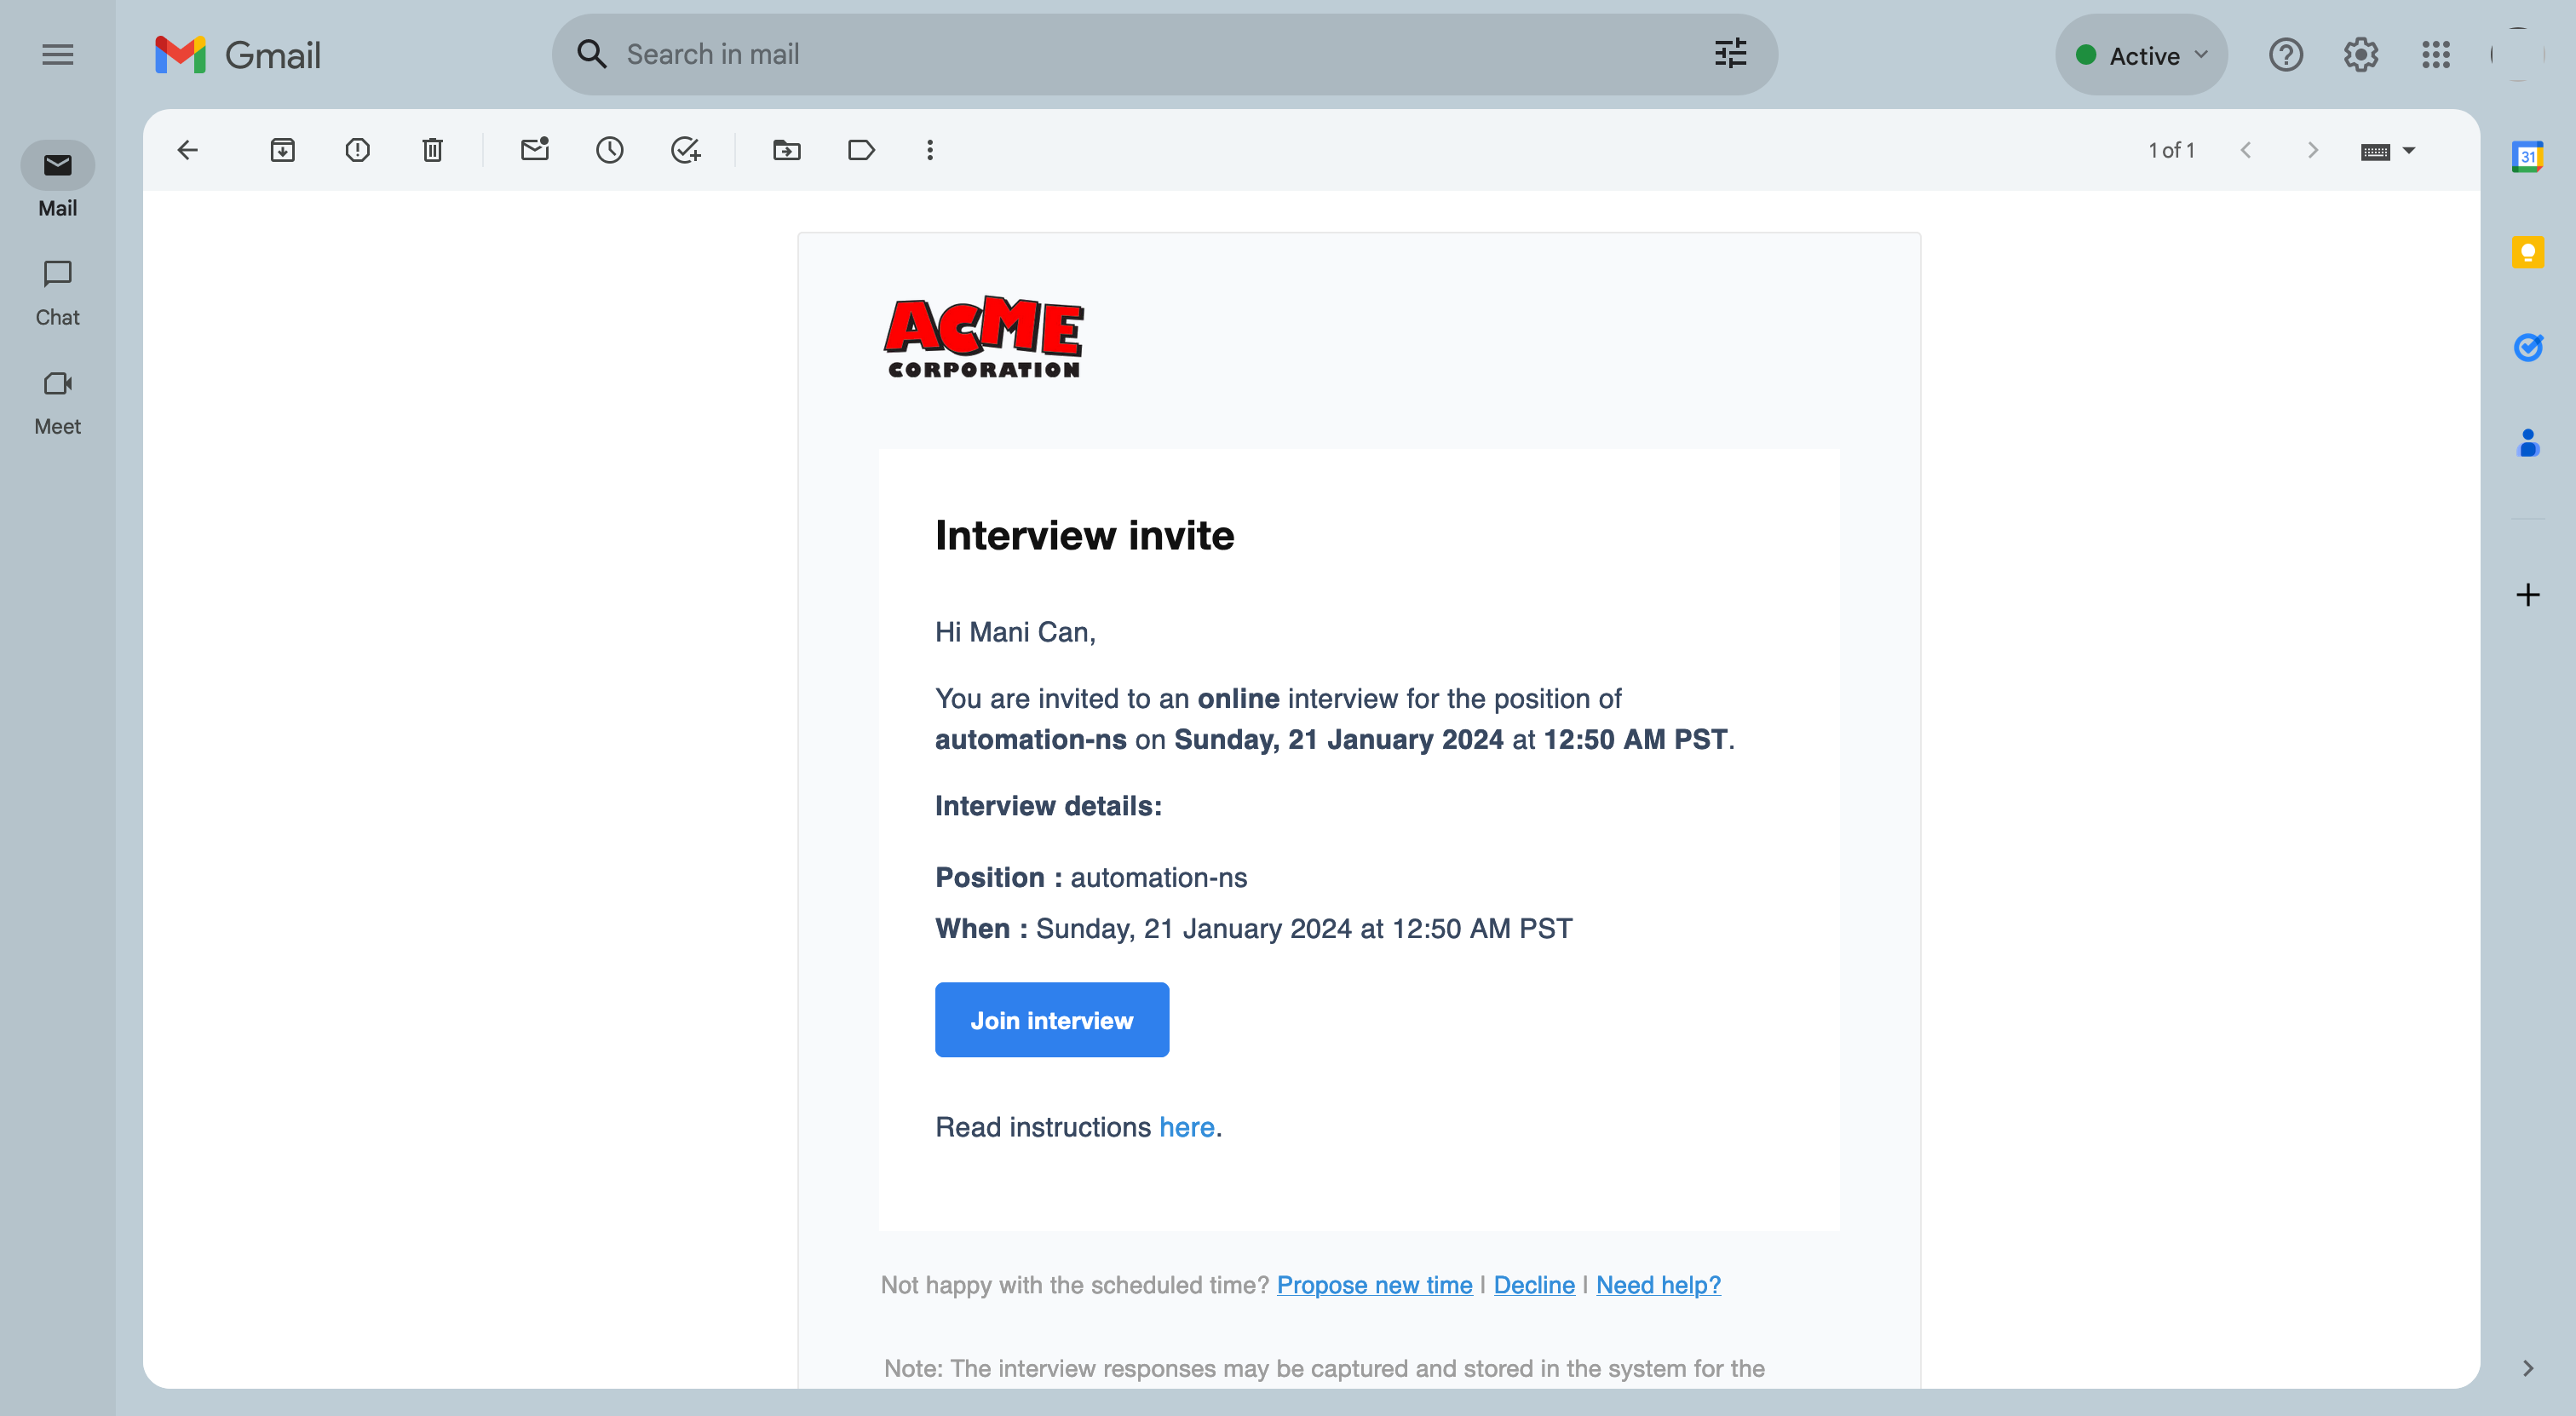Screen dimensions: 2576x1416
Task: Archive this email using the toolbar icon
Action: [x=283, y=150]
